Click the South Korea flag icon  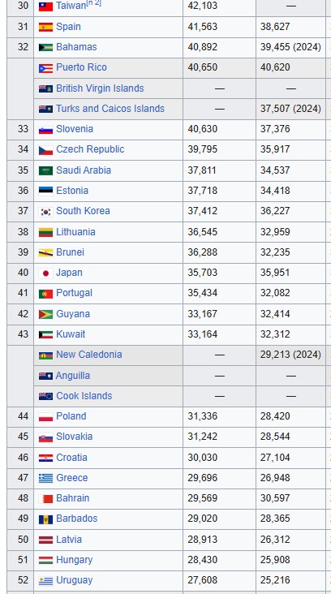click(45, 212)
